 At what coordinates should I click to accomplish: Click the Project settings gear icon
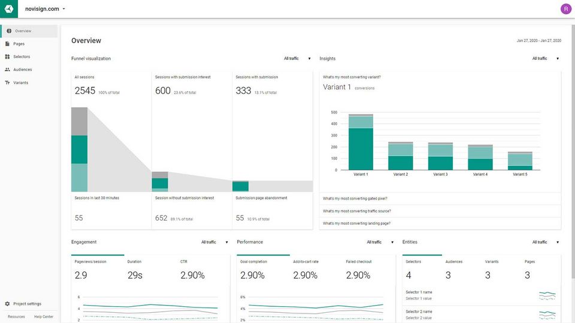7,304
